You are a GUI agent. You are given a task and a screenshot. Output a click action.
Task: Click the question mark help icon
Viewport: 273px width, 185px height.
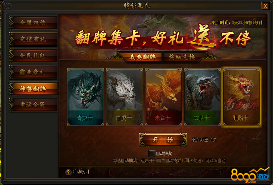point(69,172)
